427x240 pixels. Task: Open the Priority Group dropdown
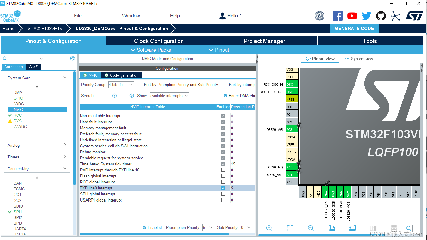[x=121, y=85]
